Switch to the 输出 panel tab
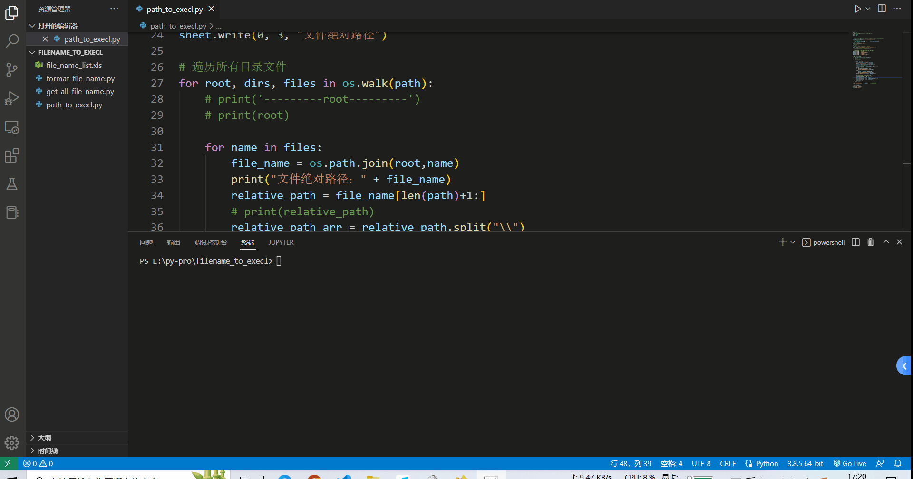Viewport: 913px width, 479px height. pos(173,242)
